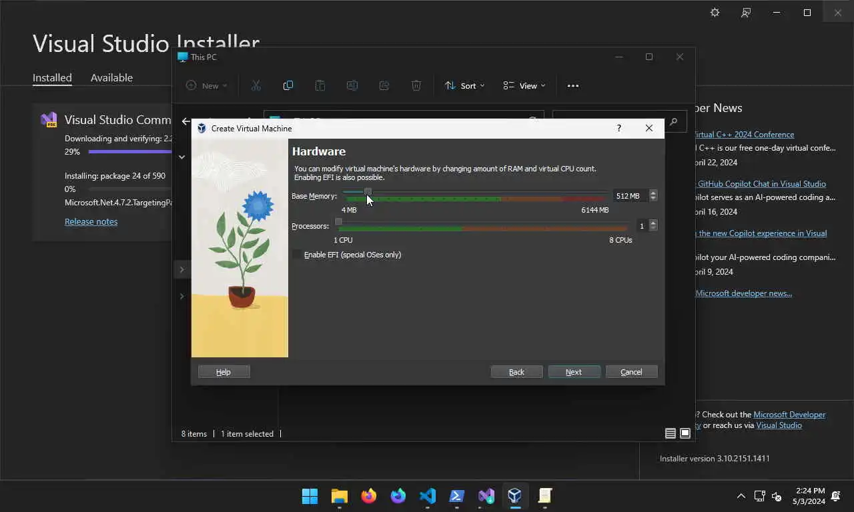The image size is (854, 512).
Task: Open the New dropdown in This PC
Action: click(207, 85)
